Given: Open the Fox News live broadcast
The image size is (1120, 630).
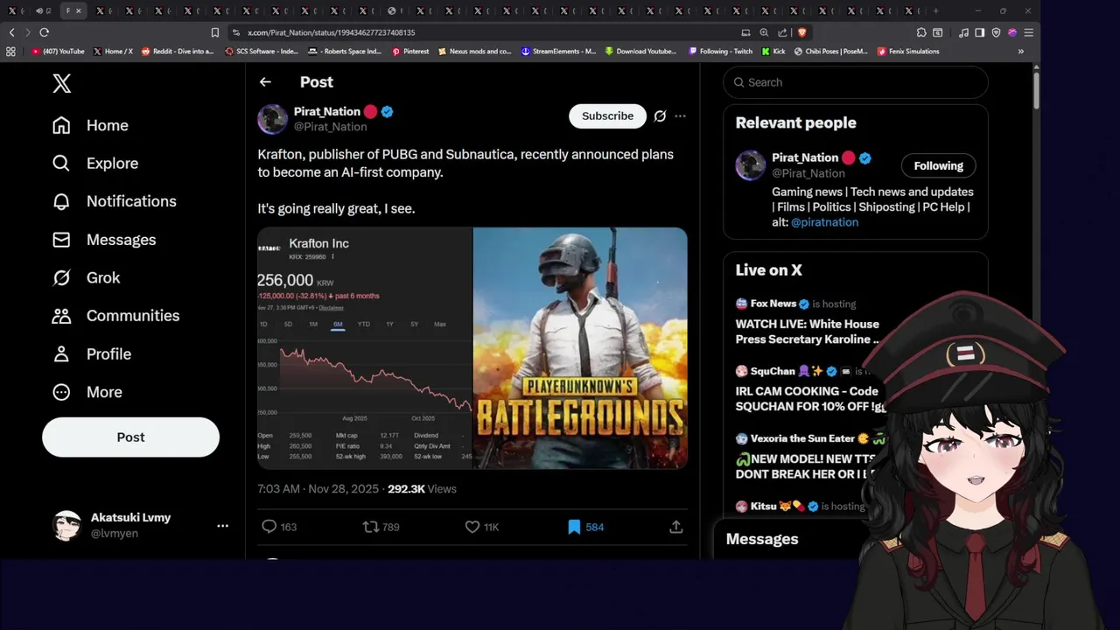Looking at the screenshot, I should (x=808, y=323).
